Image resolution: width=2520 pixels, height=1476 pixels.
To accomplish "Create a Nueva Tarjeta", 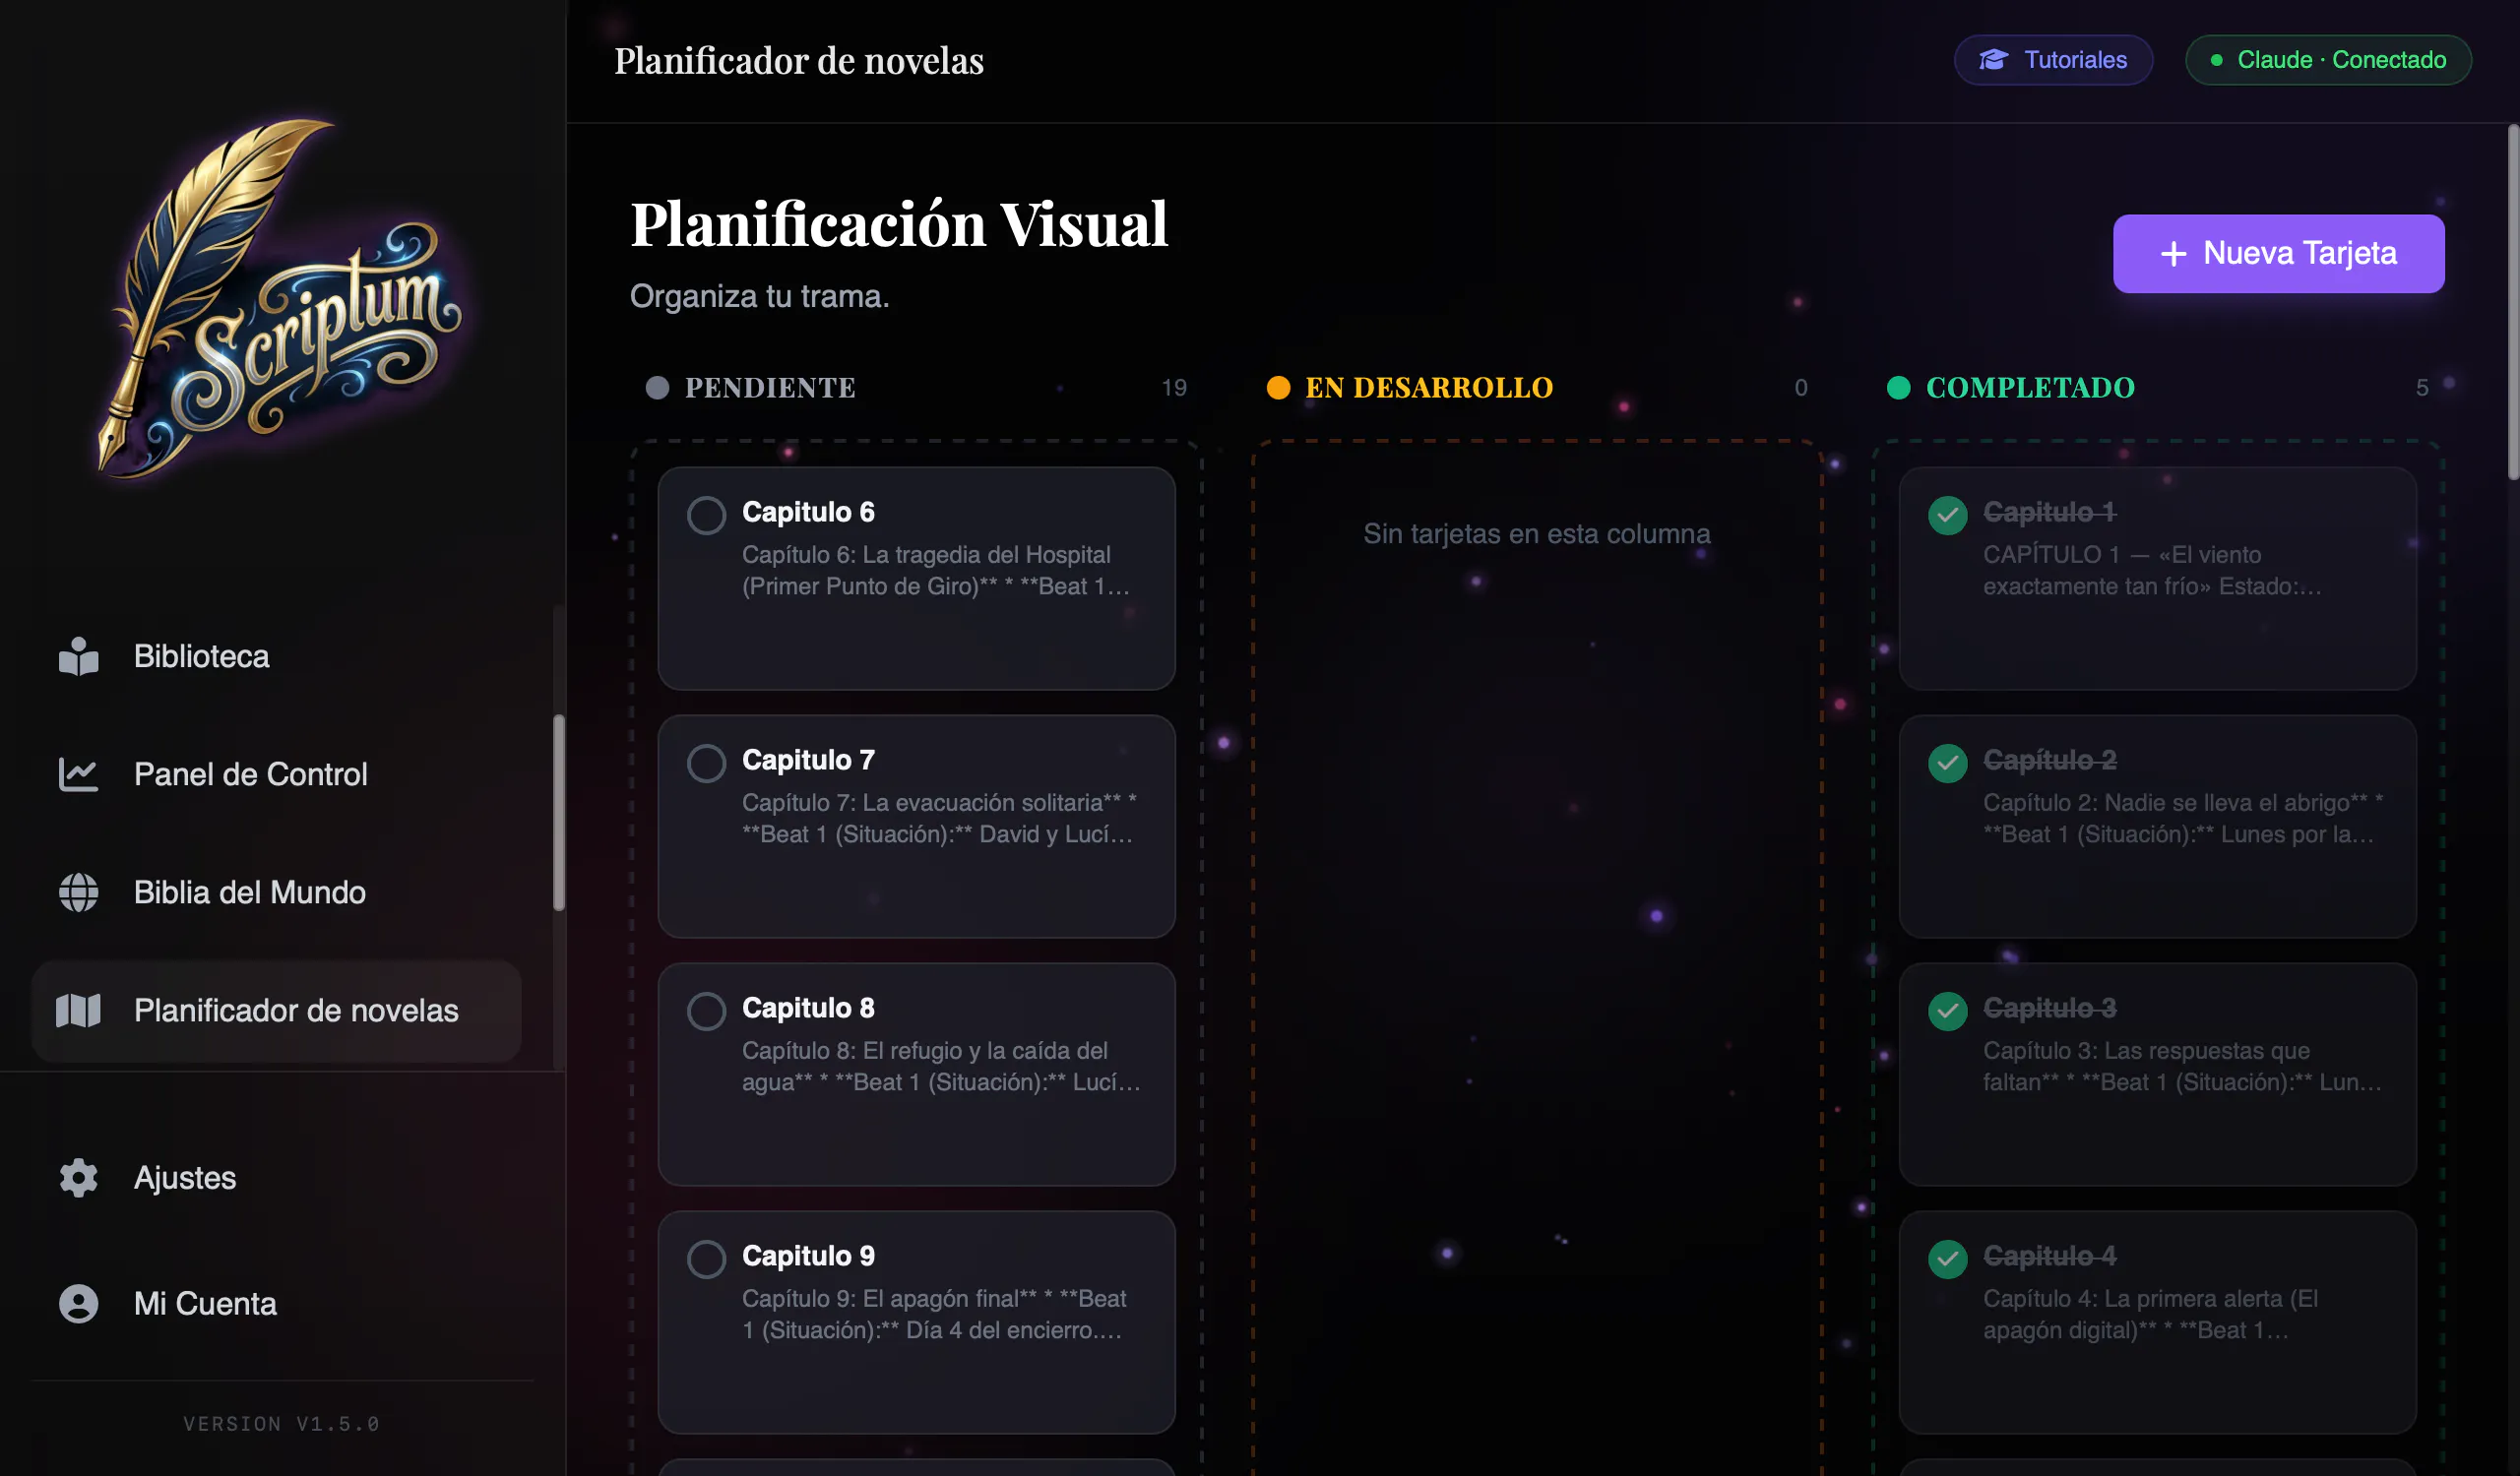I will [2278, 254].
